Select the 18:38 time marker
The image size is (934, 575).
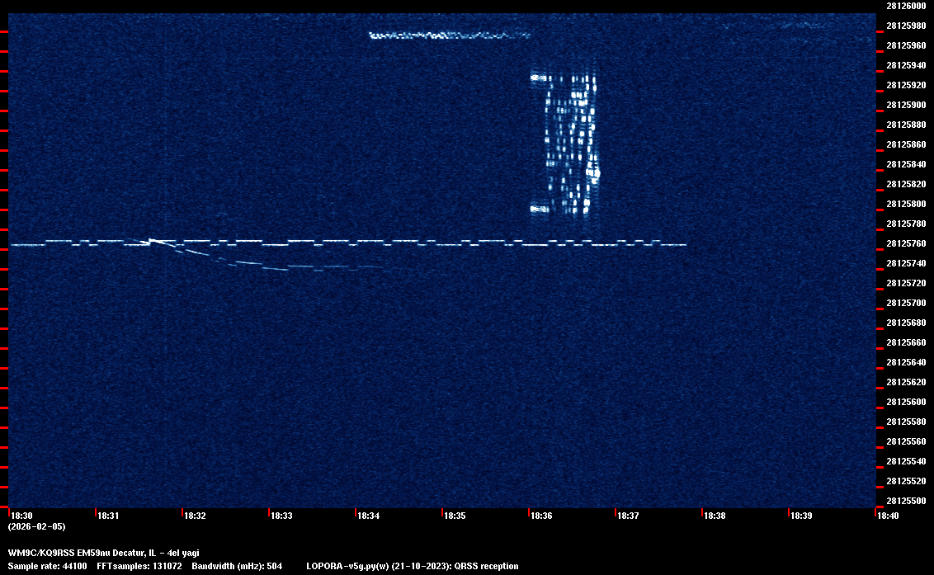[x=715, y=516]
